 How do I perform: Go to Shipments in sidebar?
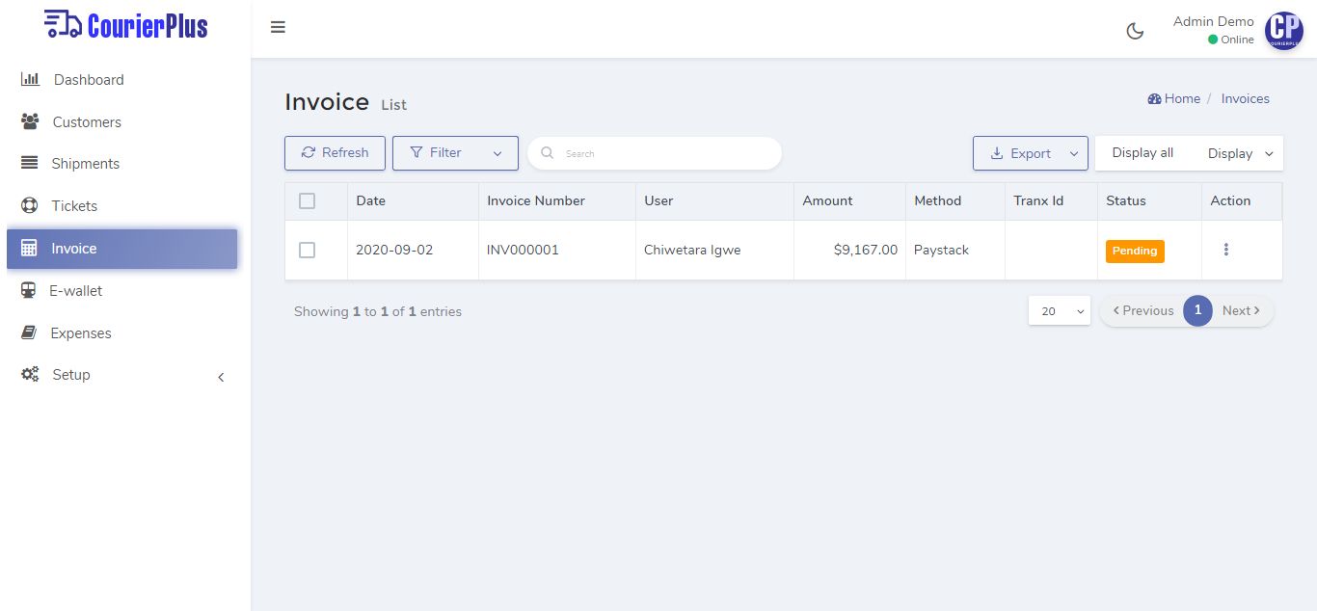(x=85, y=164)
